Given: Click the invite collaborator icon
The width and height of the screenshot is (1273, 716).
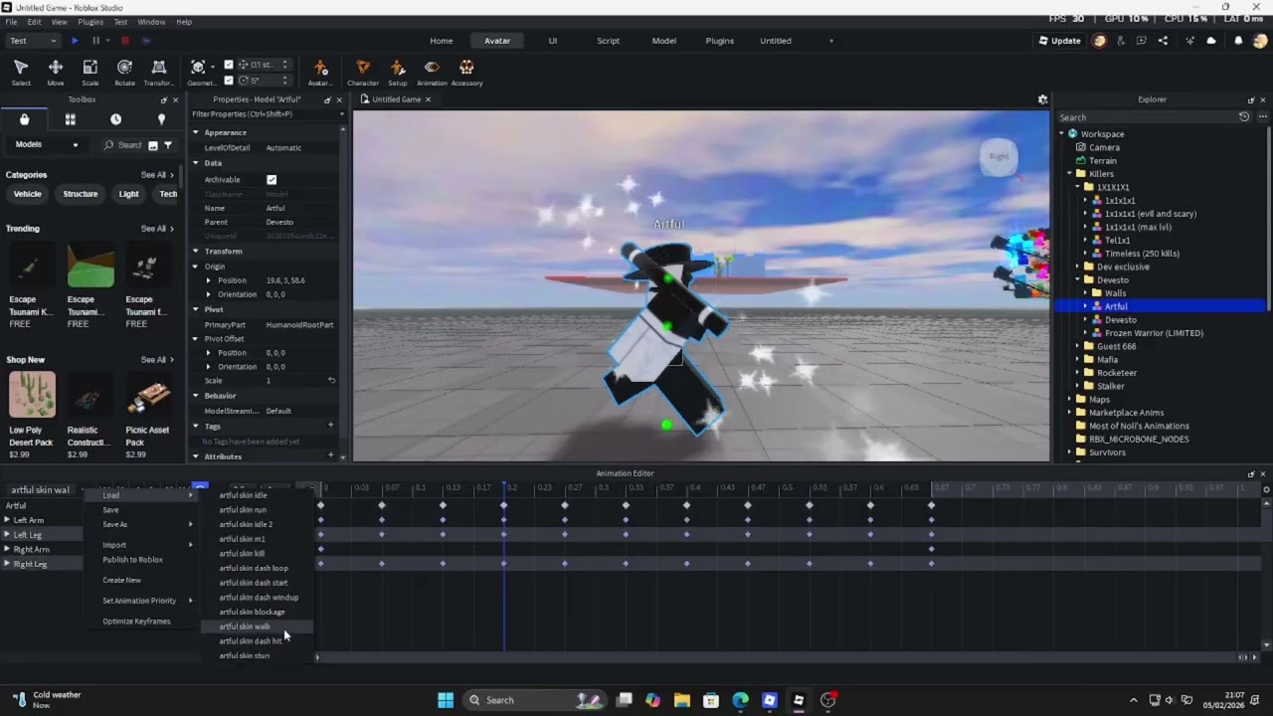Looking at the screenshot, I should coord(1120,41).
